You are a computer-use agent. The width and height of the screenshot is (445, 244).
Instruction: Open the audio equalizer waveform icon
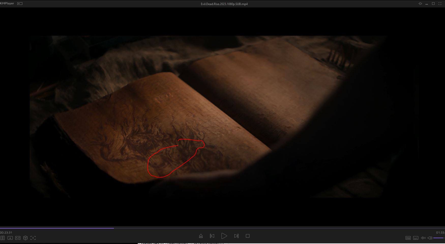pos(423,238)
